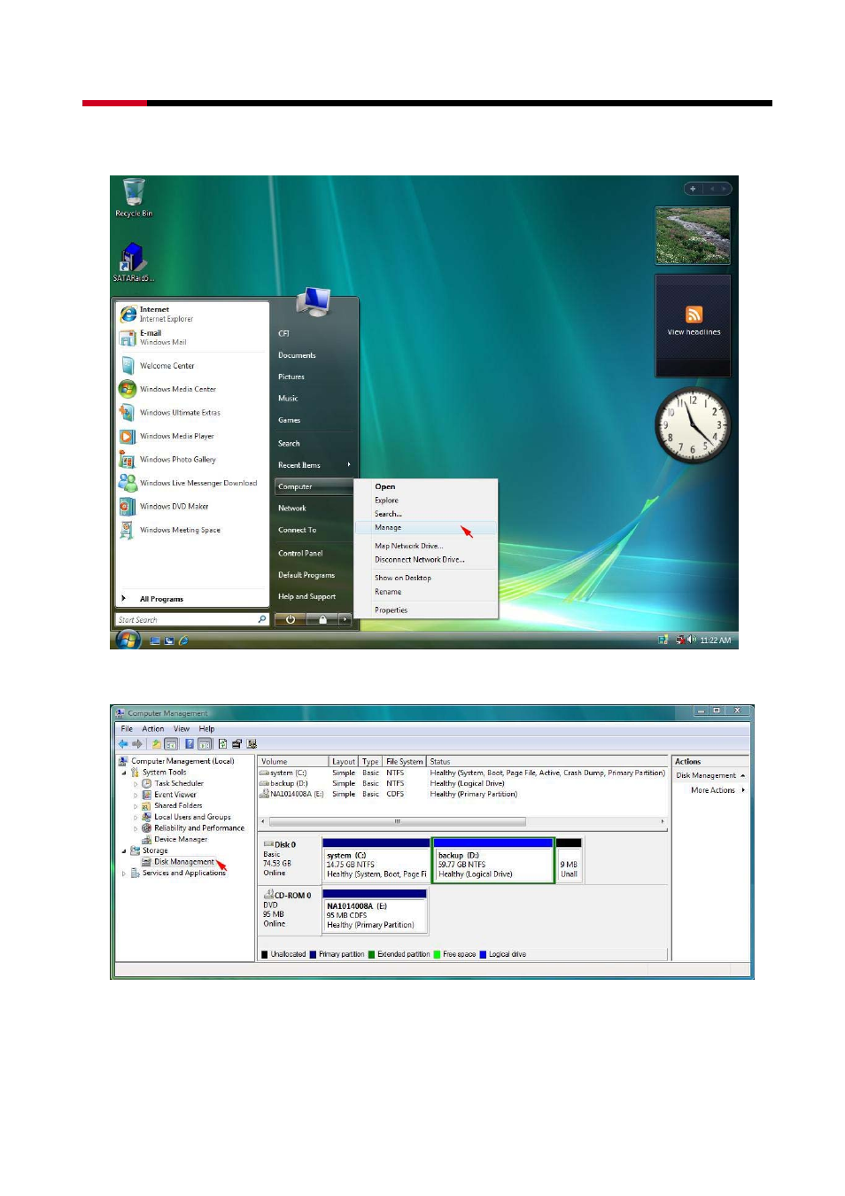The height and width of the screenshot is (1196, 845).
Task: Click Control Panel in Start menu
Action: point(300,553)
